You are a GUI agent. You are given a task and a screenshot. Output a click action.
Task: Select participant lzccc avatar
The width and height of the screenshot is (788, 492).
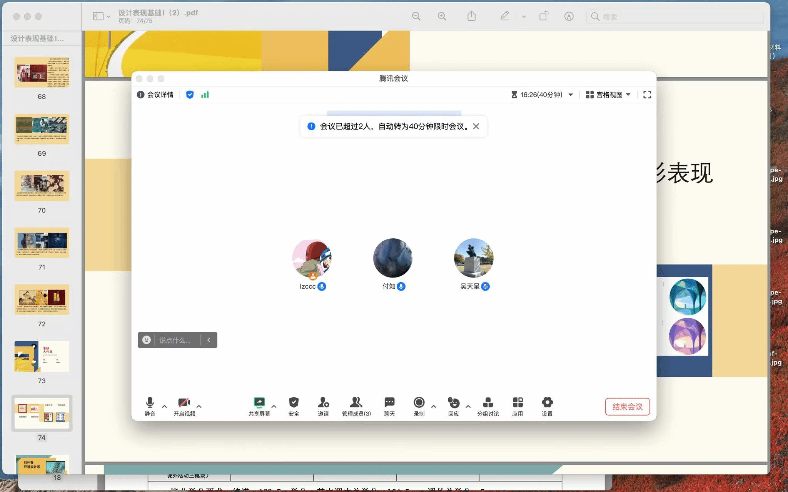pos(312,258)
